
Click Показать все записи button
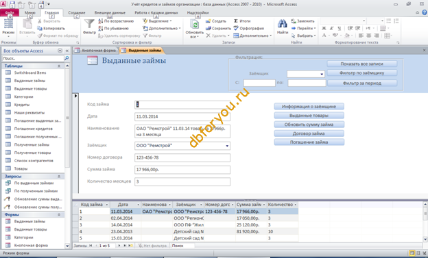point(362,64)
